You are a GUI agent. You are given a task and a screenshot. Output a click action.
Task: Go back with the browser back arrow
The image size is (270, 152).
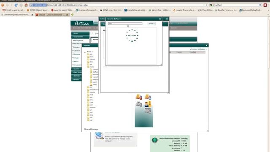[3, 5]
